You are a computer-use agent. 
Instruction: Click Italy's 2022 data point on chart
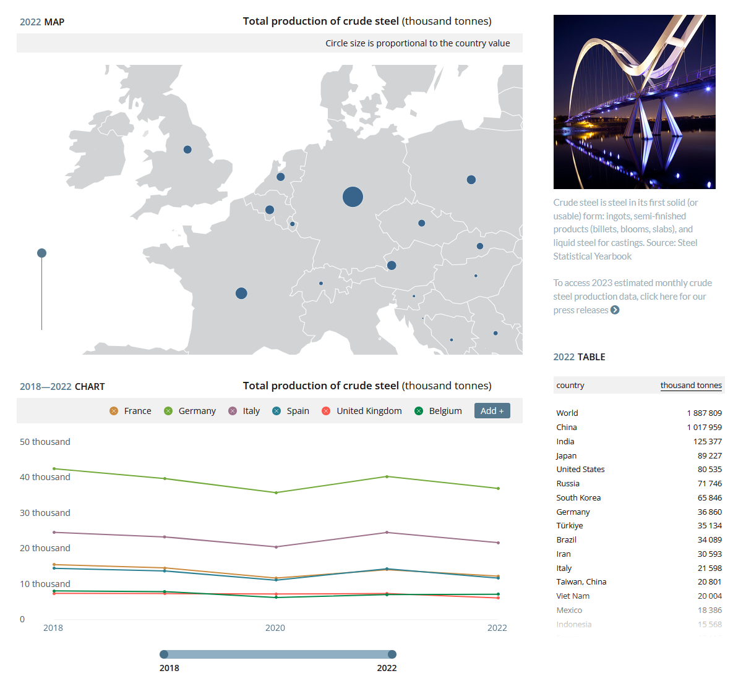coord(499,543)
